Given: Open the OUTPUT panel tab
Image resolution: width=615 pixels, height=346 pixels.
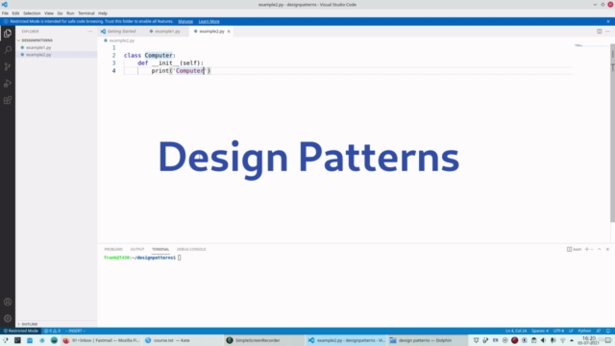Looking at the screenshot, I should [137, 249].
